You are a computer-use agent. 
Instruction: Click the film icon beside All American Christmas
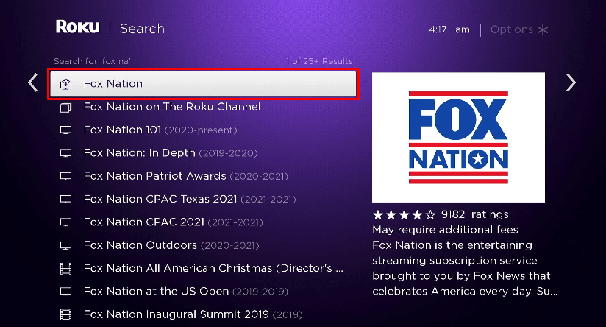pyautogui.click(x=66, y=269)
